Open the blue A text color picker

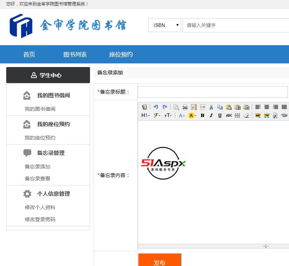click(182, 116)
